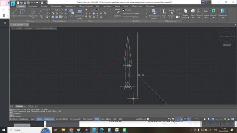Switch to the Настройки ribbon tab

tap(107, 6)
